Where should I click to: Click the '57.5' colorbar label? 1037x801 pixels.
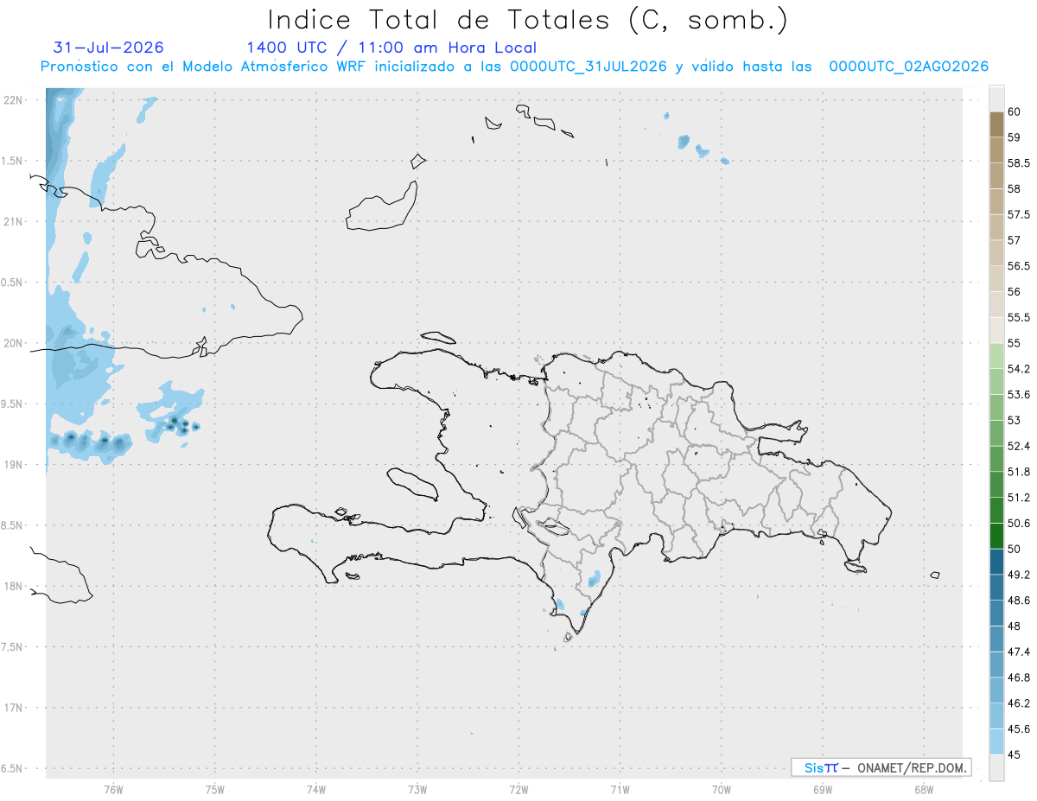click(1018, 214)
